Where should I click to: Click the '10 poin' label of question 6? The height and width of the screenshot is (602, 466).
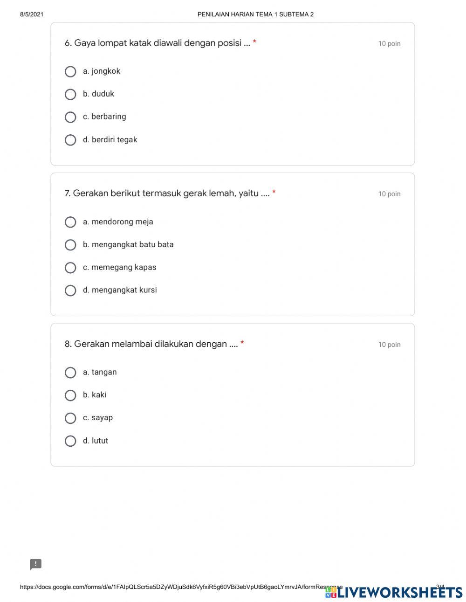pyautogui.click(x=389, y=44)
